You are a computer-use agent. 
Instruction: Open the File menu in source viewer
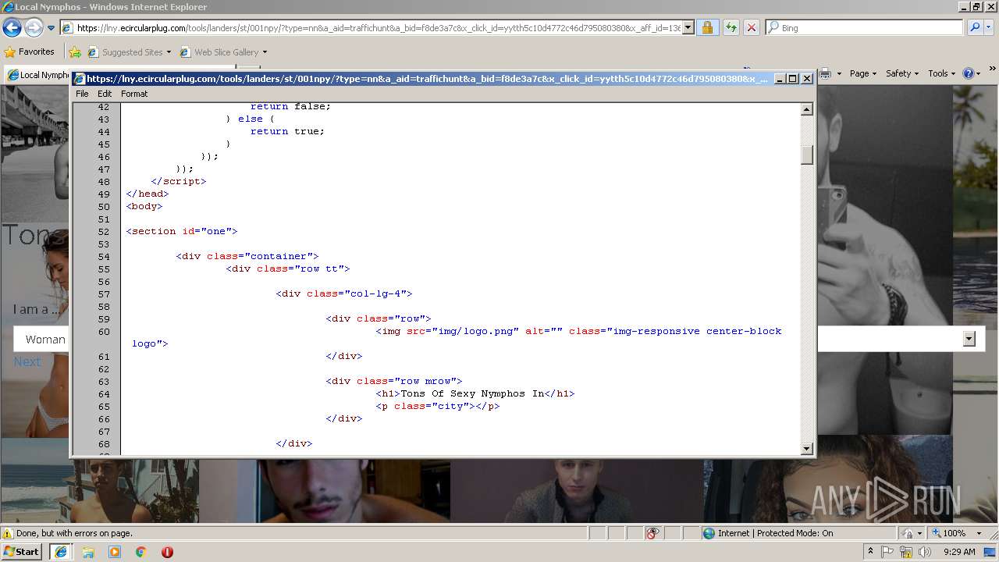pyautogui.click(x=82, y=94)
